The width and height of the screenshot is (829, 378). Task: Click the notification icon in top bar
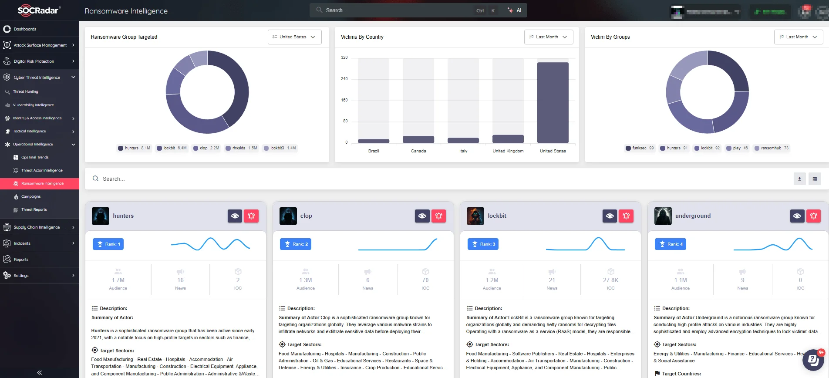[x=805, y=11]
